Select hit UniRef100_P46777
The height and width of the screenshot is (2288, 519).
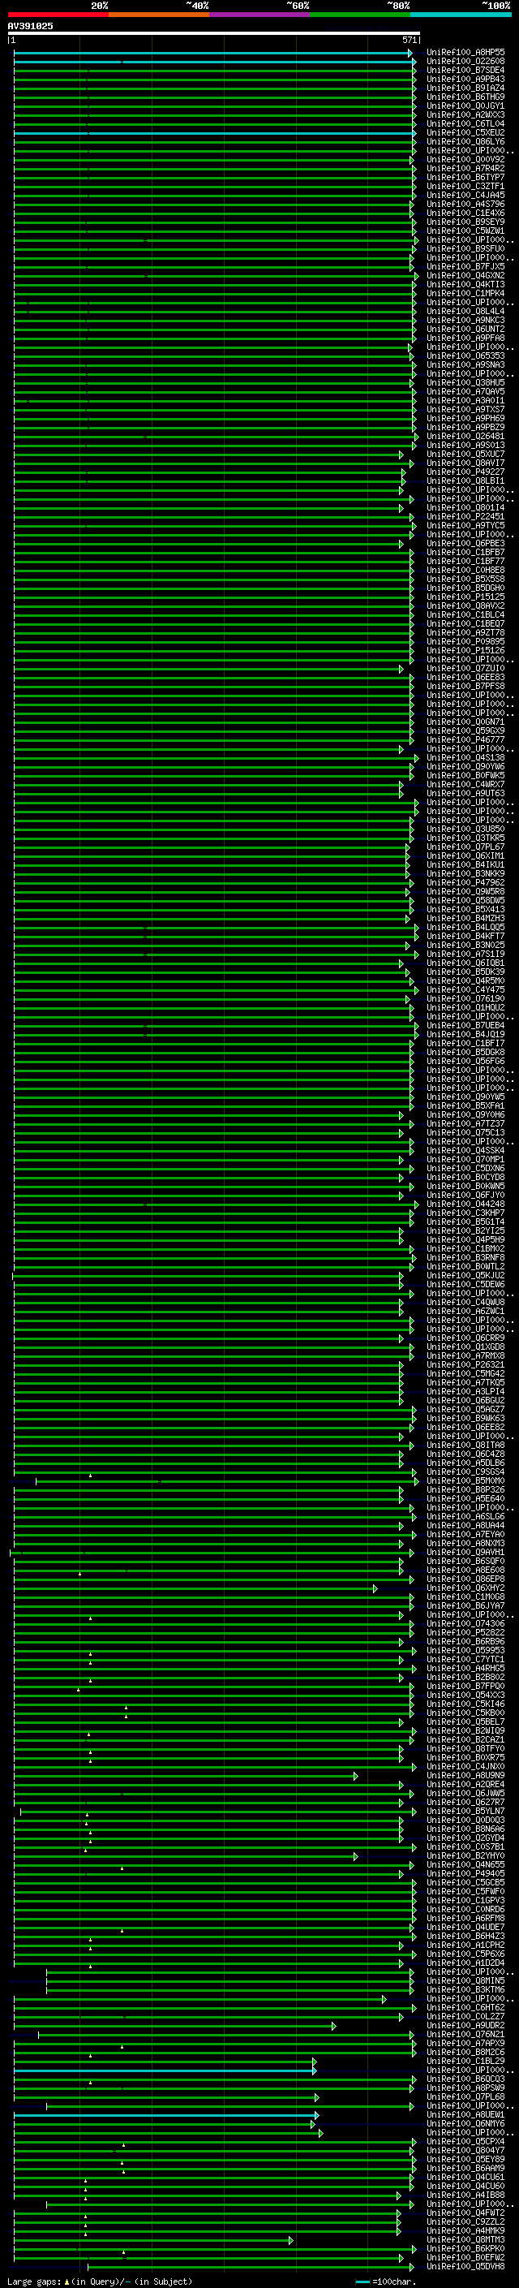[x=465, y=739]
